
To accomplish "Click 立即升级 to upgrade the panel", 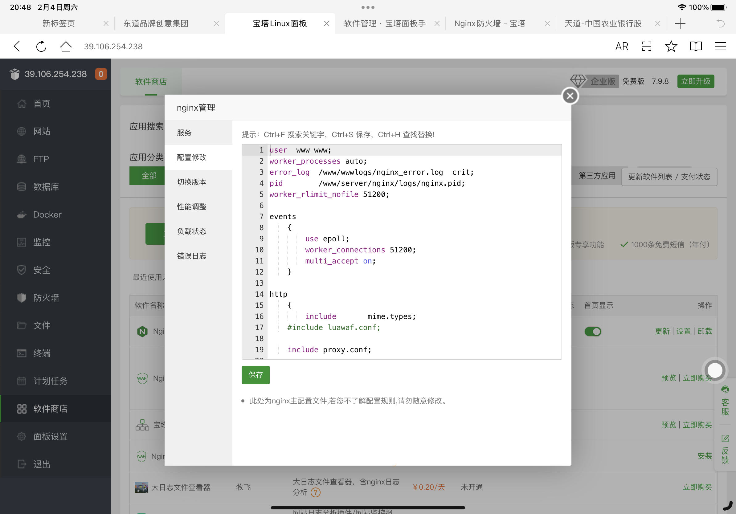I will point(695,81).
